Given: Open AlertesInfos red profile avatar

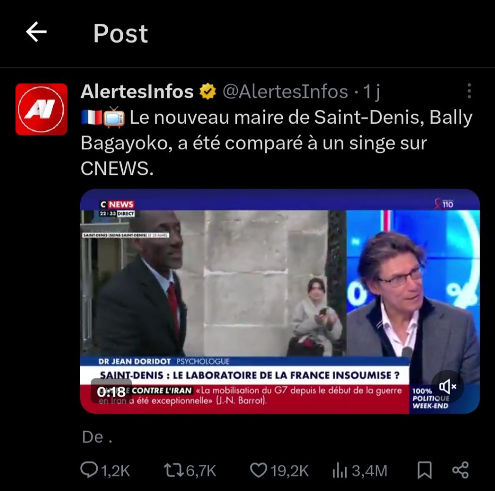Looking at the screenshot, I should tap(42, 109).
